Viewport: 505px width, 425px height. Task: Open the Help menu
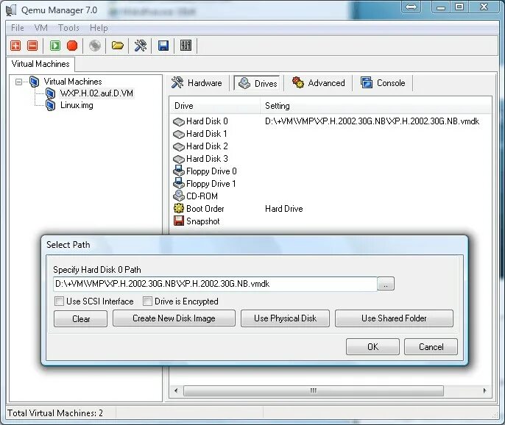(x=99, y=28)
